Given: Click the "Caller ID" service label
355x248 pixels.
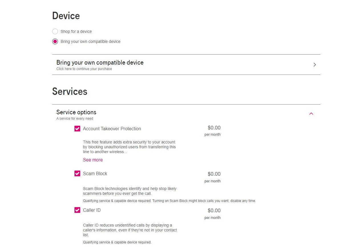Looking at the screenshot, I should pos(92,210).
